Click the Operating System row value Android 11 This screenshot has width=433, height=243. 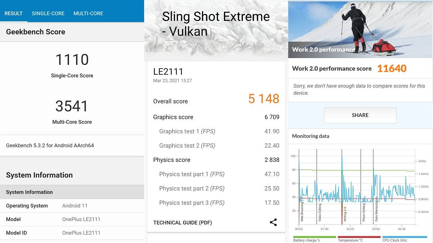tap(75, 206)
